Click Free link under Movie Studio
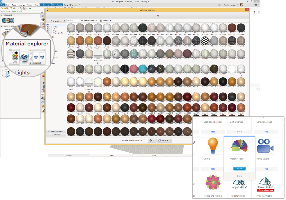 point(266,169)
